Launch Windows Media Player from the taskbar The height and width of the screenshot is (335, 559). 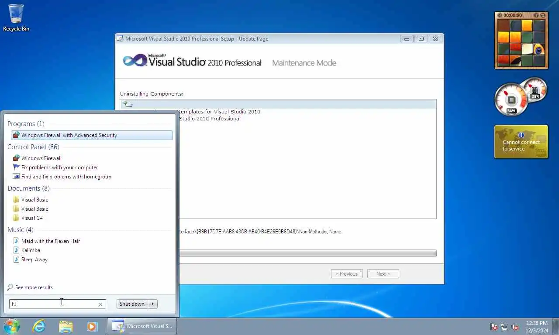92,326
